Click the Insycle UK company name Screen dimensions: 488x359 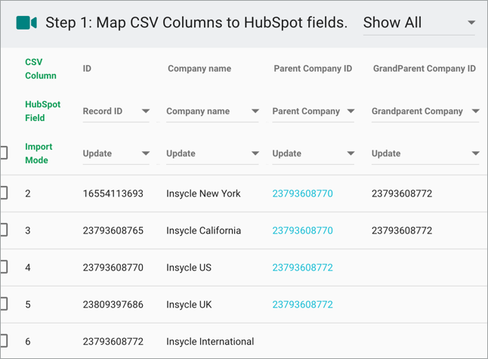pyautogui.click(x=189, y=305)
